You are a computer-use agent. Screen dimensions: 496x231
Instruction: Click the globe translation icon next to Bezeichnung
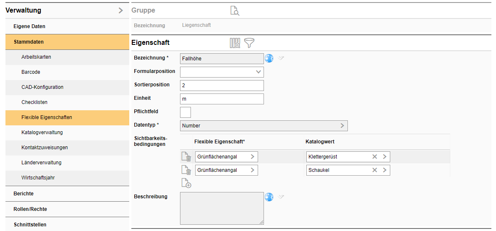(x=269, y=58)
